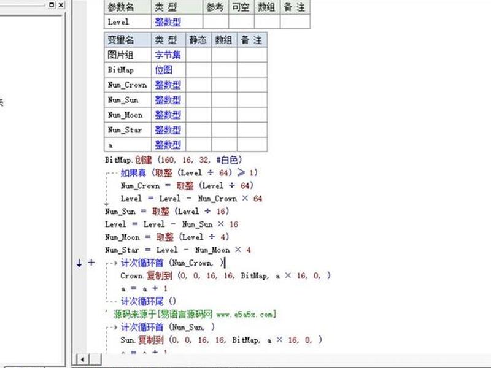This screenshot has width=491, height=368.
Task: Open the 整数型 type link for Level parameter
Action: coord(168,22)
